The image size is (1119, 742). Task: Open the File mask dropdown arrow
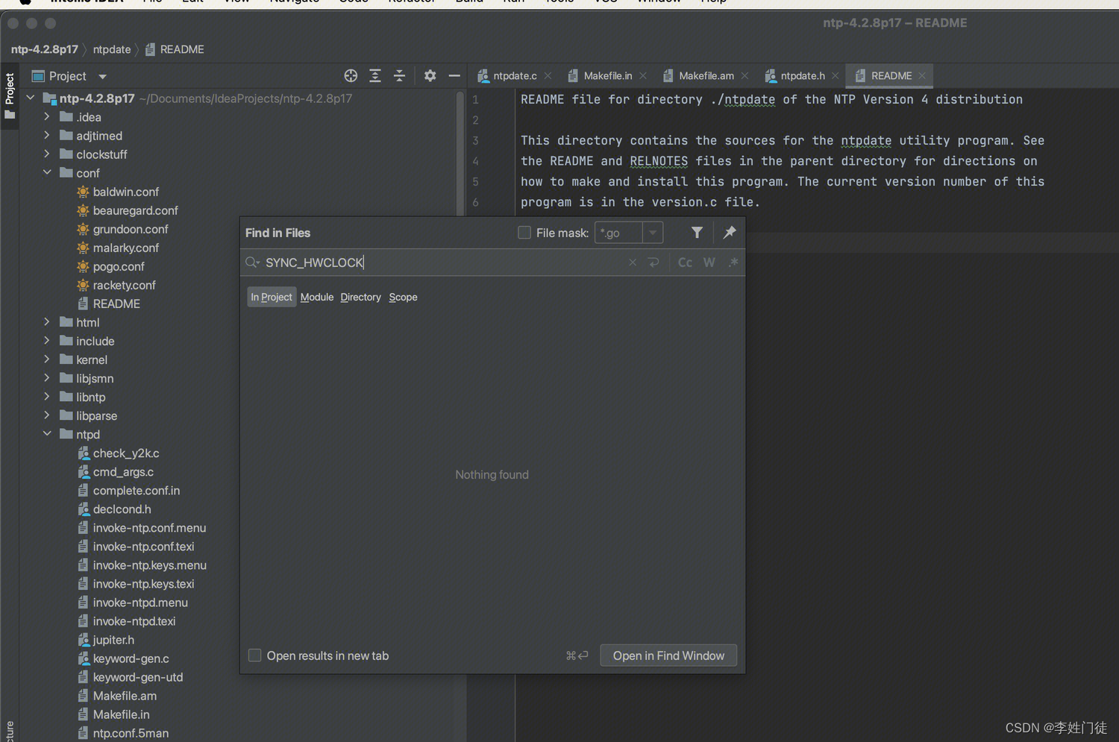point(653,233)
